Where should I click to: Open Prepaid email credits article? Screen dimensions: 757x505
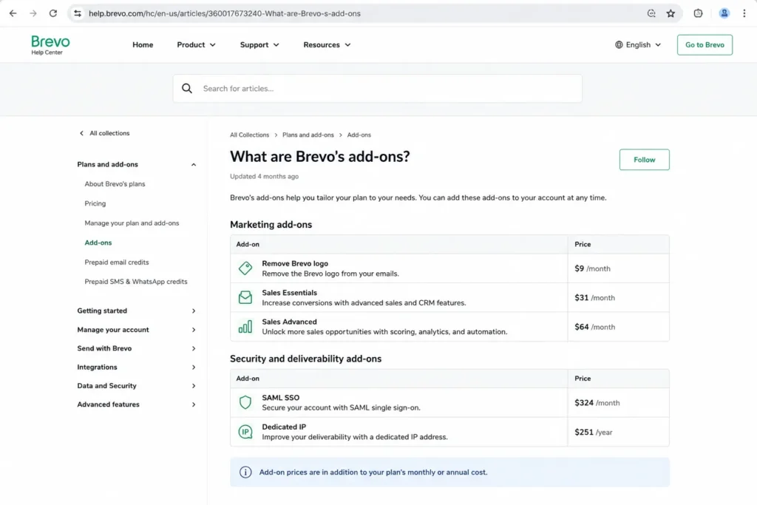[x=117, y=262]
